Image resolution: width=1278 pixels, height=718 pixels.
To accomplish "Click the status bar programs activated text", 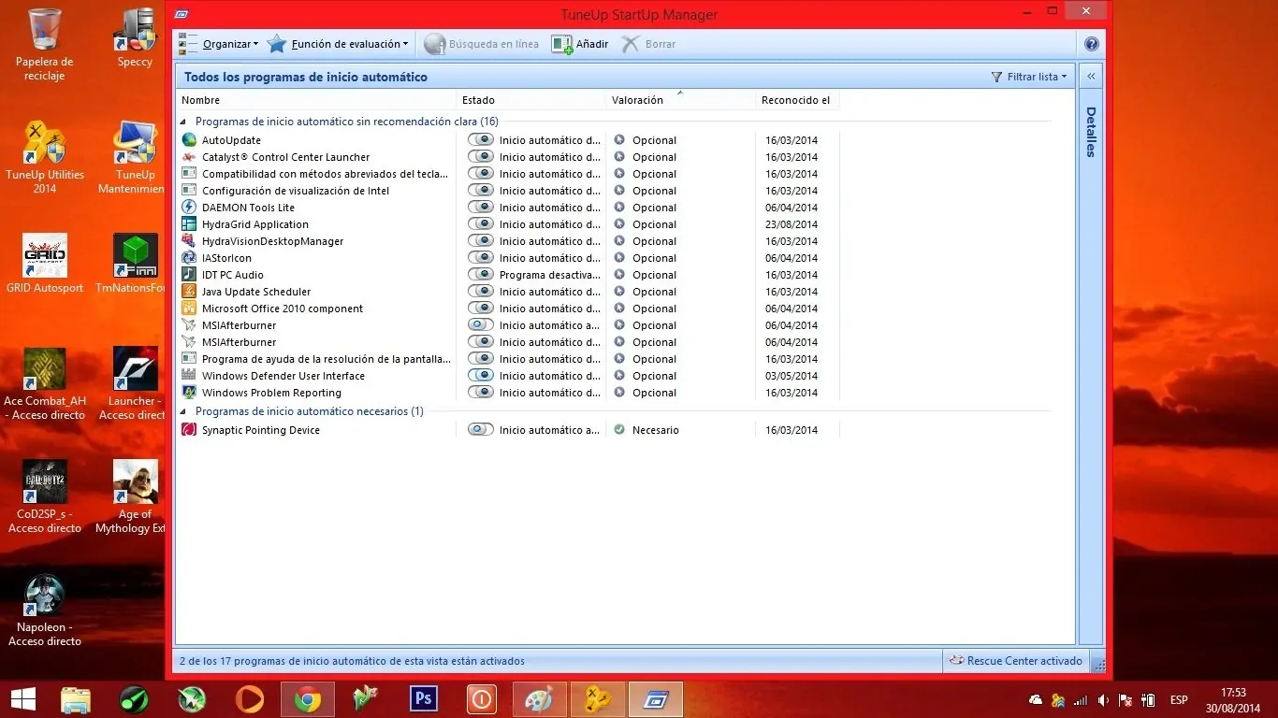I will point(352,661).
